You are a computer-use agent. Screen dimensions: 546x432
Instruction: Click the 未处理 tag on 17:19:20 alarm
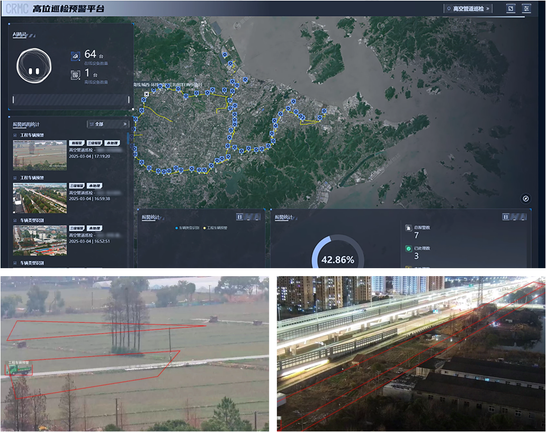point(112,143)
